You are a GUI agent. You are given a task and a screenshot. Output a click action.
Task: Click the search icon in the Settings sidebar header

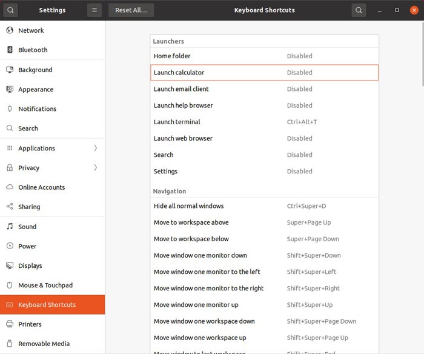(11, 10)
